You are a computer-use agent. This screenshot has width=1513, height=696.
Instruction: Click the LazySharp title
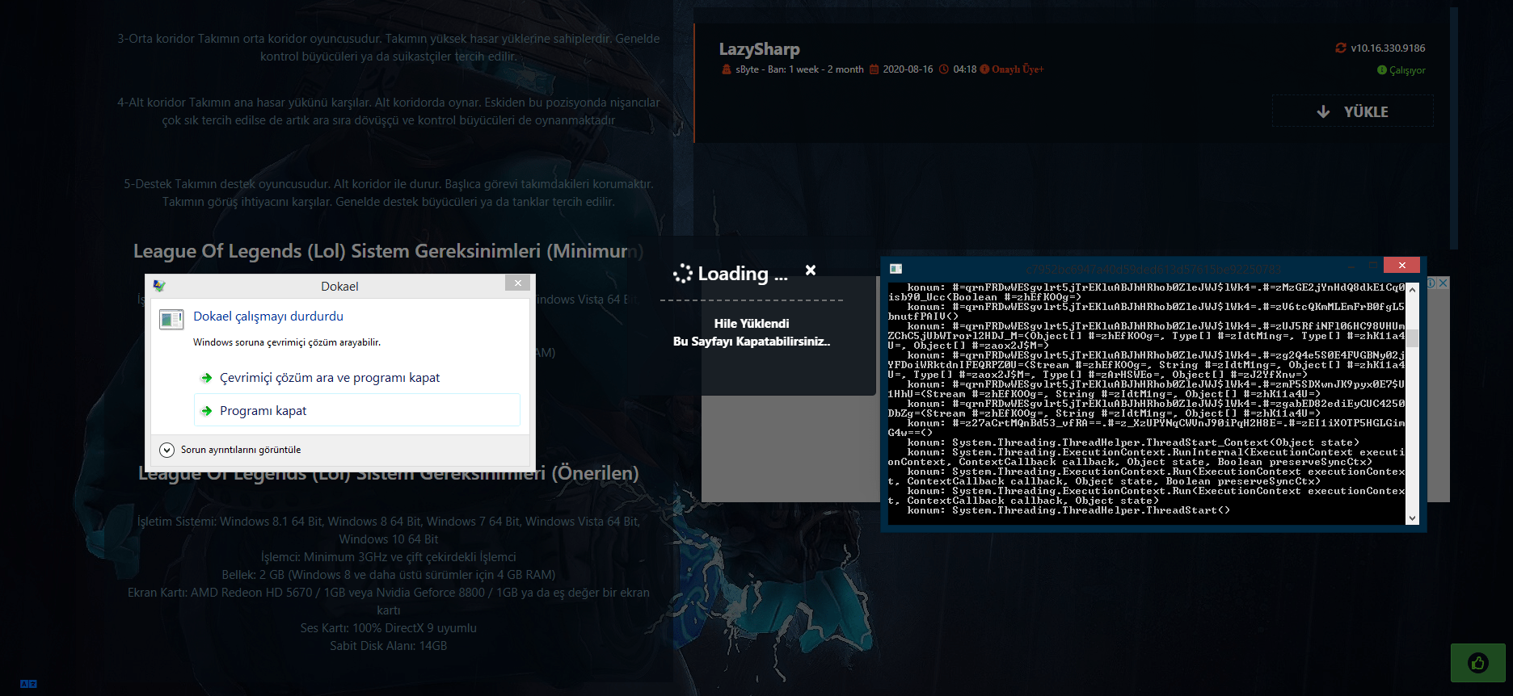pos(760,49)
